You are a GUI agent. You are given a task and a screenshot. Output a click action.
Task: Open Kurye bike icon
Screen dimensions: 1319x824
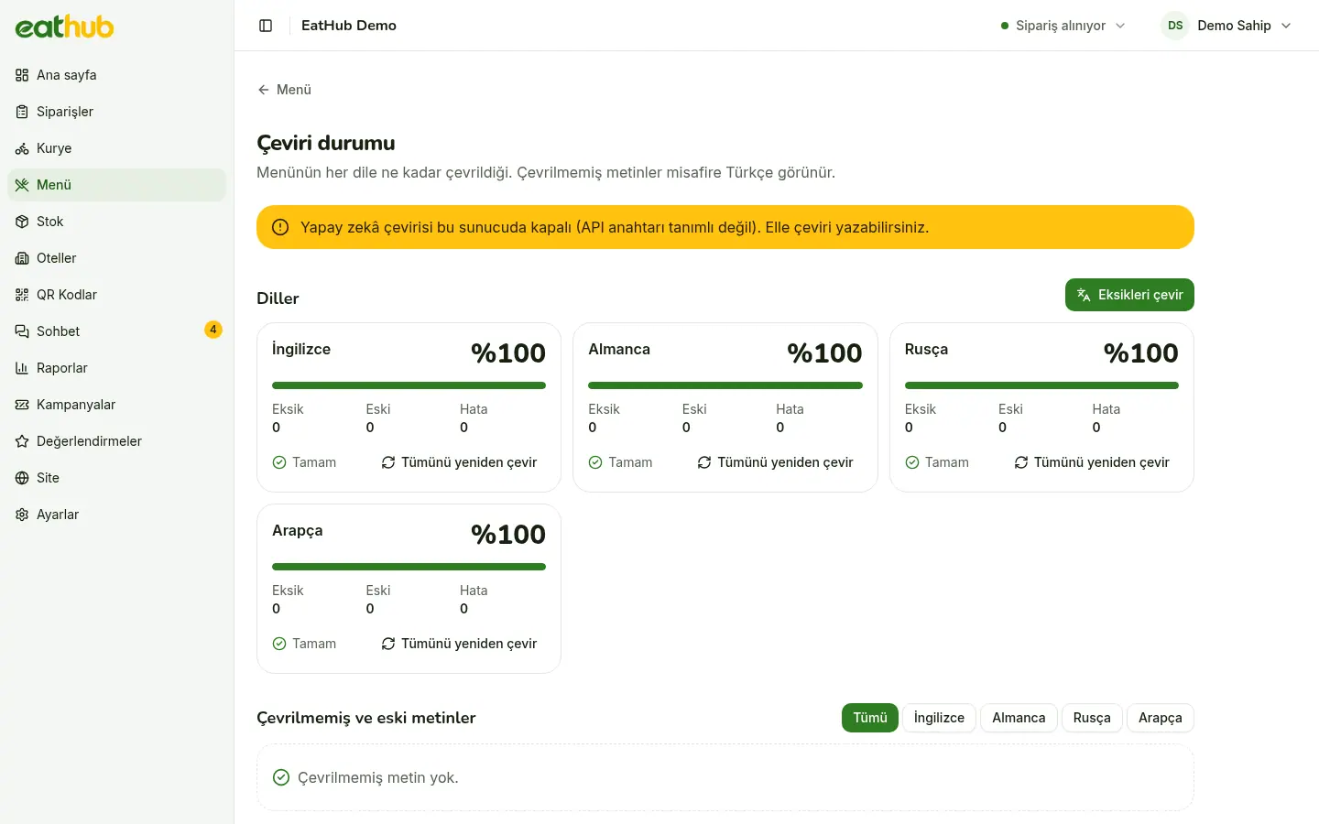(x=22, y=148)
